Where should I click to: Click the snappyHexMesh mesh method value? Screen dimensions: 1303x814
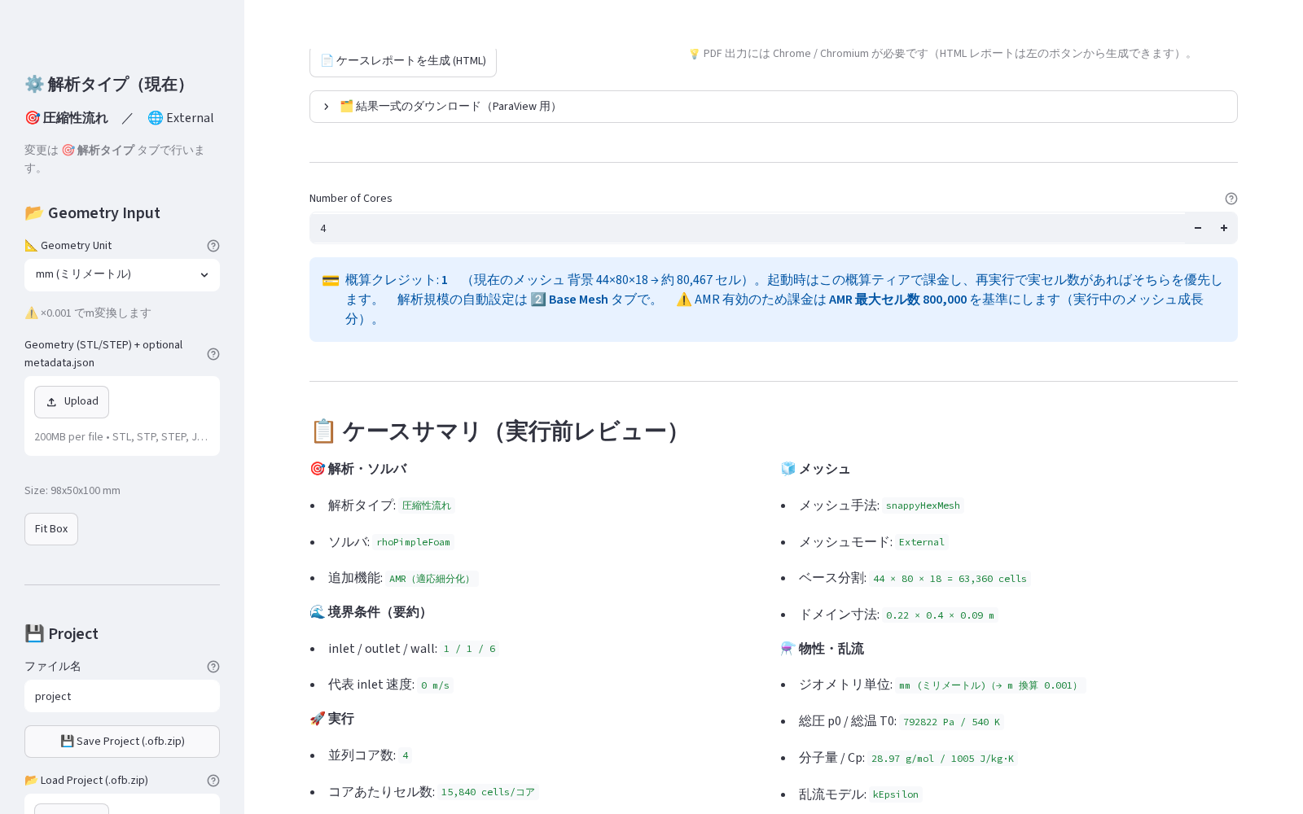click(x=923, y=505)
